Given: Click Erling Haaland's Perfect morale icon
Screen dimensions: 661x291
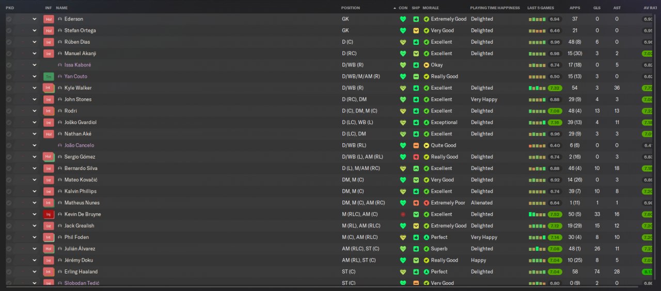Looking at the screenshot, I should 426,272.
